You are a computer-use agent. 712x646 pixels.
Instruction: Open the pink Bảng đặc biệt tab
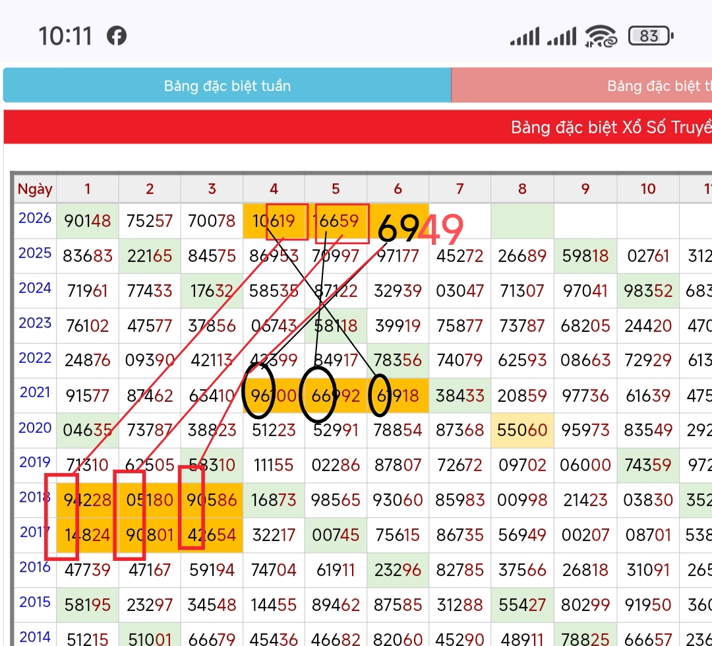coord(581,86)
